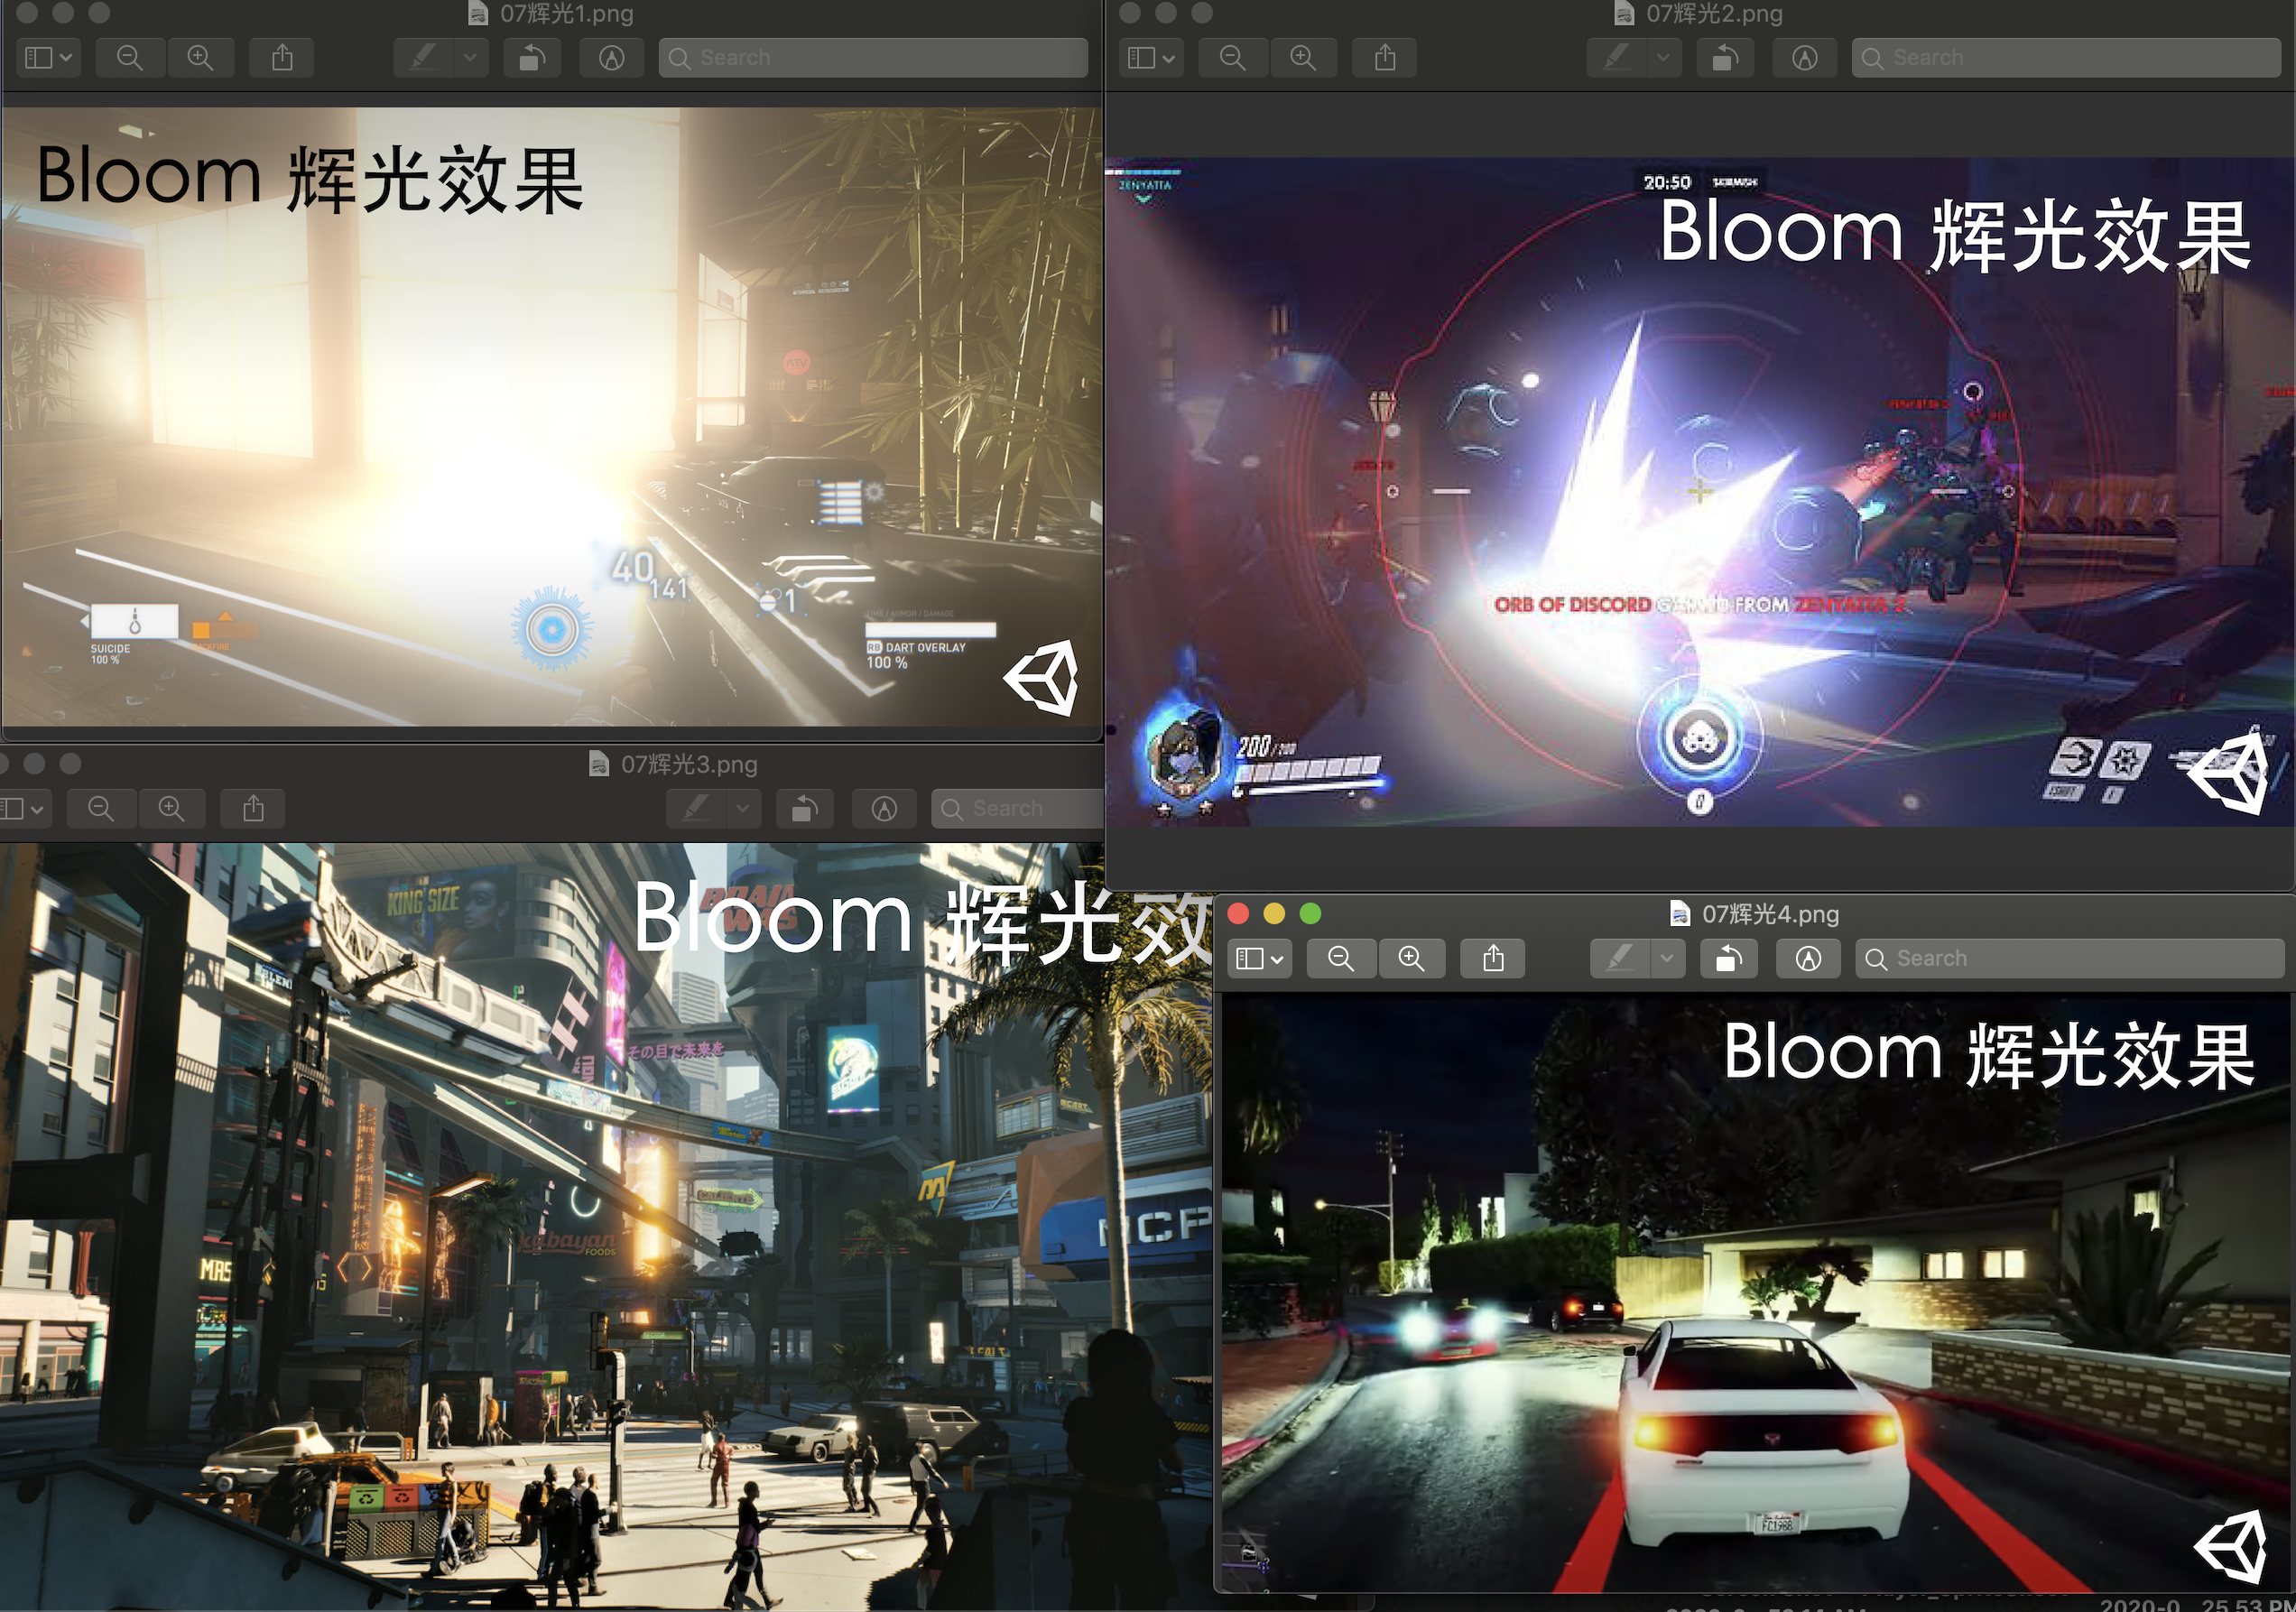Rotate 07辉光3.png image left
Screen dimensions: 2296x1612
pyautogui.click(x=805, y=809)
